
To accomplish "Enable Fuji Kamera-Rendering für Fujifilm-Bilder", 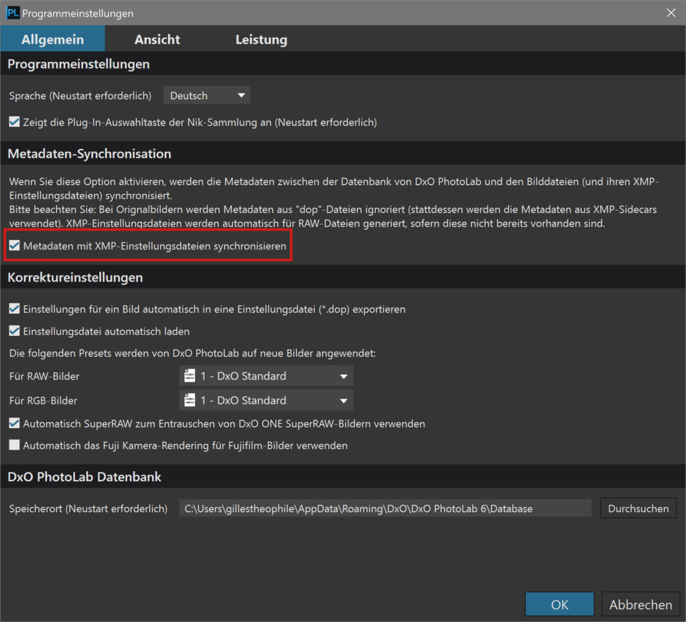I will [15, 445].
